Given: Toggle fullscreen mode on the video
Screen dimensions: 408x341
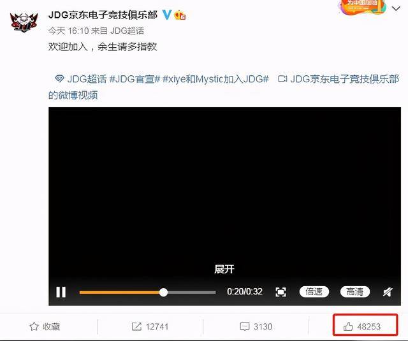Looking at the screenshot, I should click(x=280, y=292).
